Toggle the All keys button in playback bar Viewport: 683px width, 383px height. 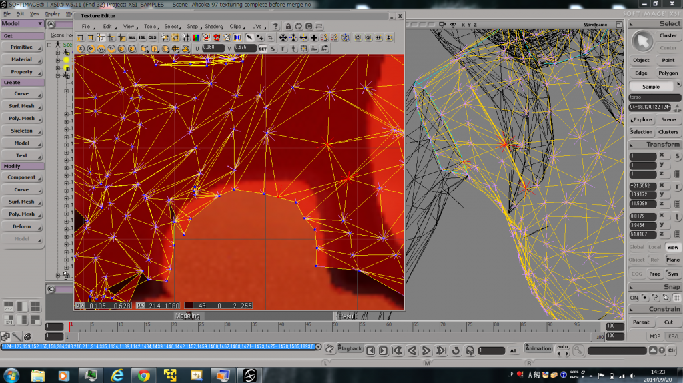click(x=513, y=350)
